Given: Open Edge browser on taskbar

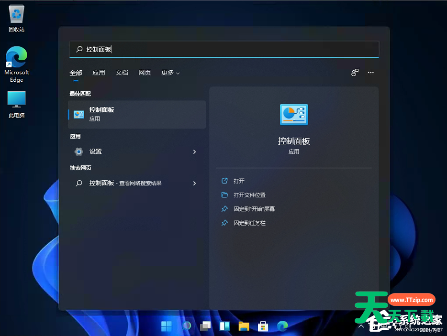Looking at the screenshot, I should click(x=282, y=326).
